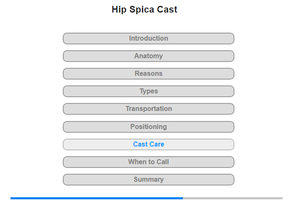This screenshot has width=293, height=201.
Task: Select the Summary label at the list bottom
Action: click(149, 180)
